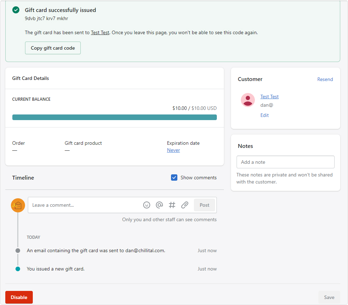Viewport: 348px width, 305px height.
Task: Post the timeline comment
Action: [x=204, y=205]
